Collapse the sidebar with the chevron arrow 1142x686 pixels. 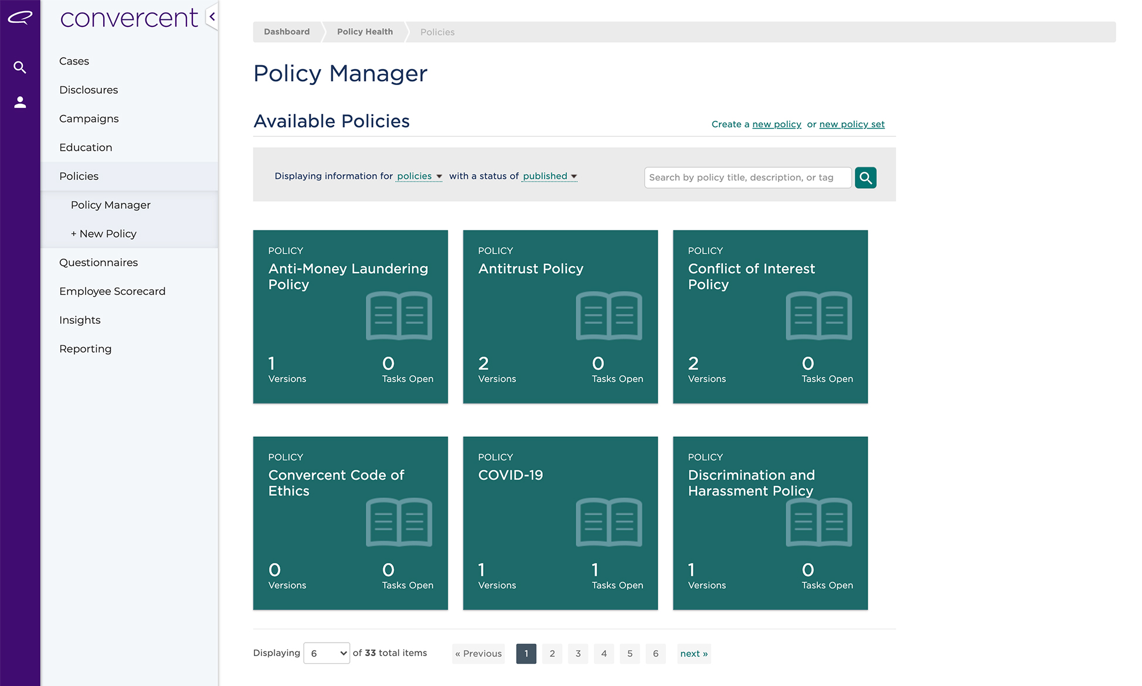pos(212,17)
